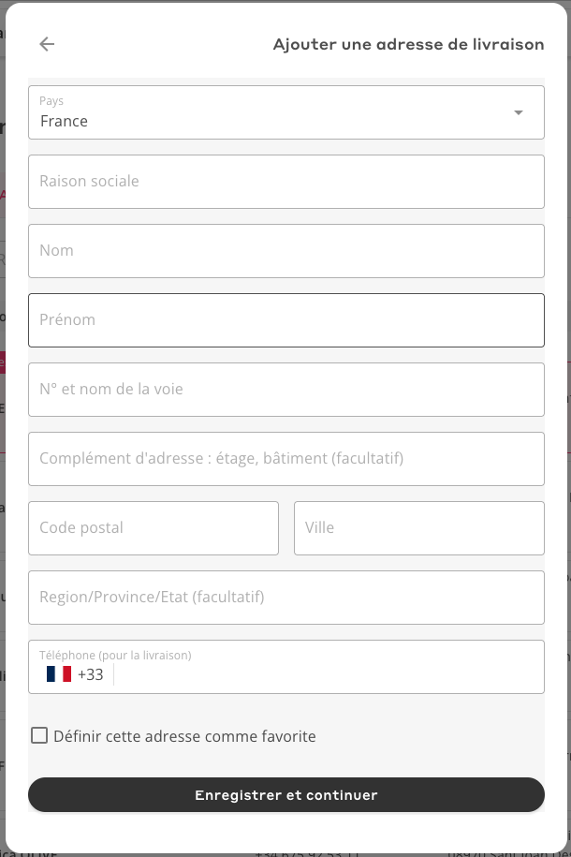Click the Téléphone number input area

click(328, 674)
